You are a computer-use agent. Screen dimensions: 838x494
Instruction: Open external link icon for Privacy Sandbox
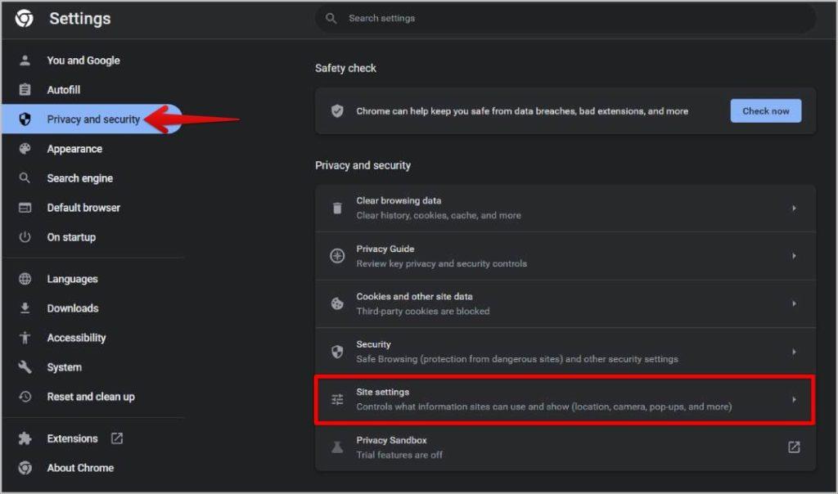click(x=794, y=447)
